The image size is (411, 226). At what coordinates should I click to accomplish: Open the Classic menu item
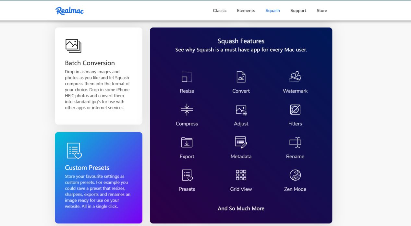click(x=220, y=11)
